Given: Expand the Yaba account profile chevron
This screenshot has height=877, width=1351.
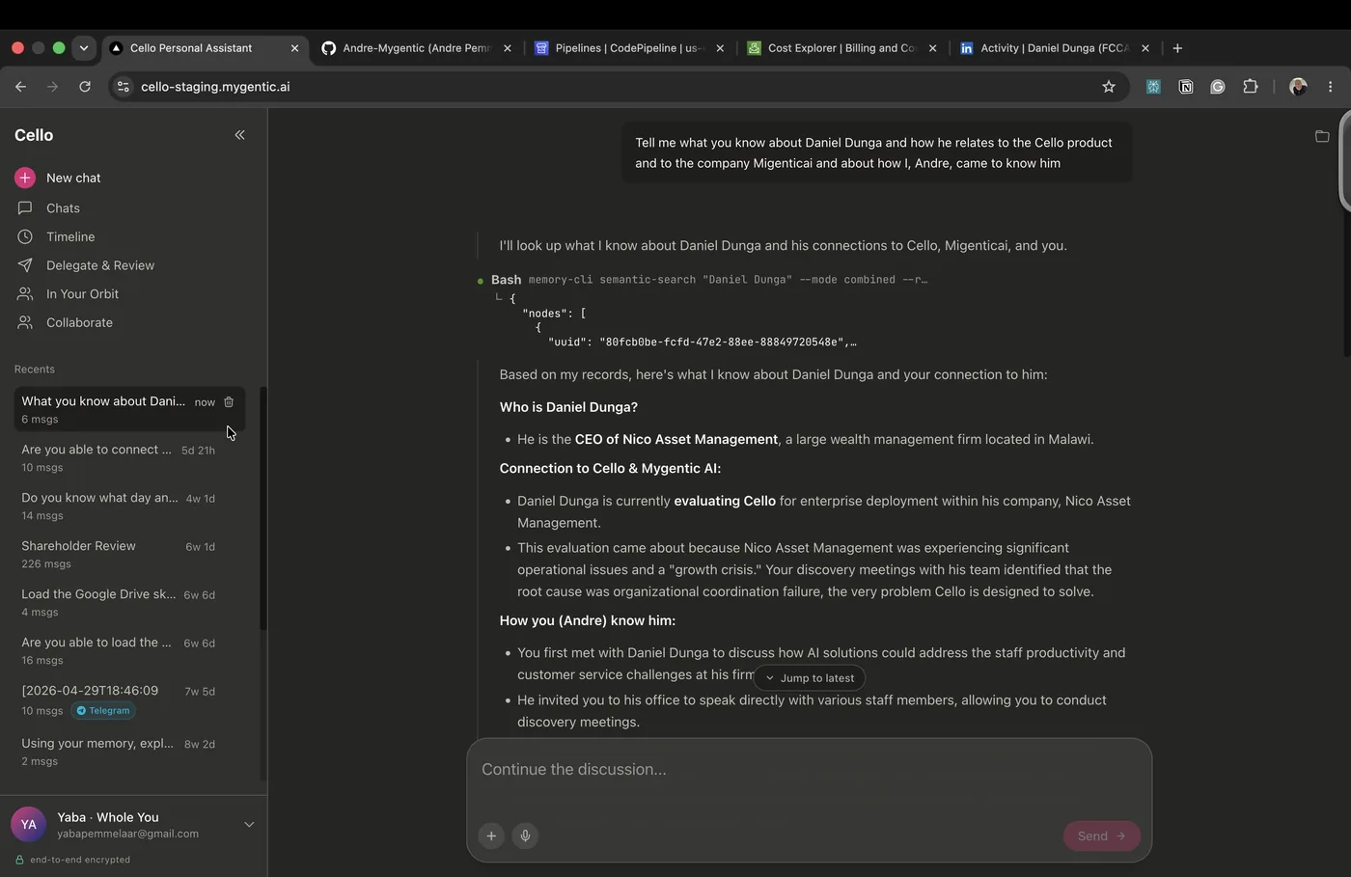Looking at the screenshot, I should (249, 825).
